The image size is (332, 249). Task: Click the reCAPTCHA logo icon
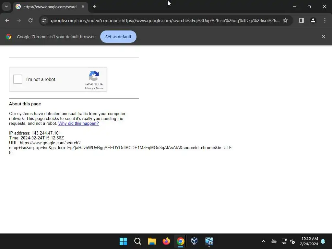point(94,76)
